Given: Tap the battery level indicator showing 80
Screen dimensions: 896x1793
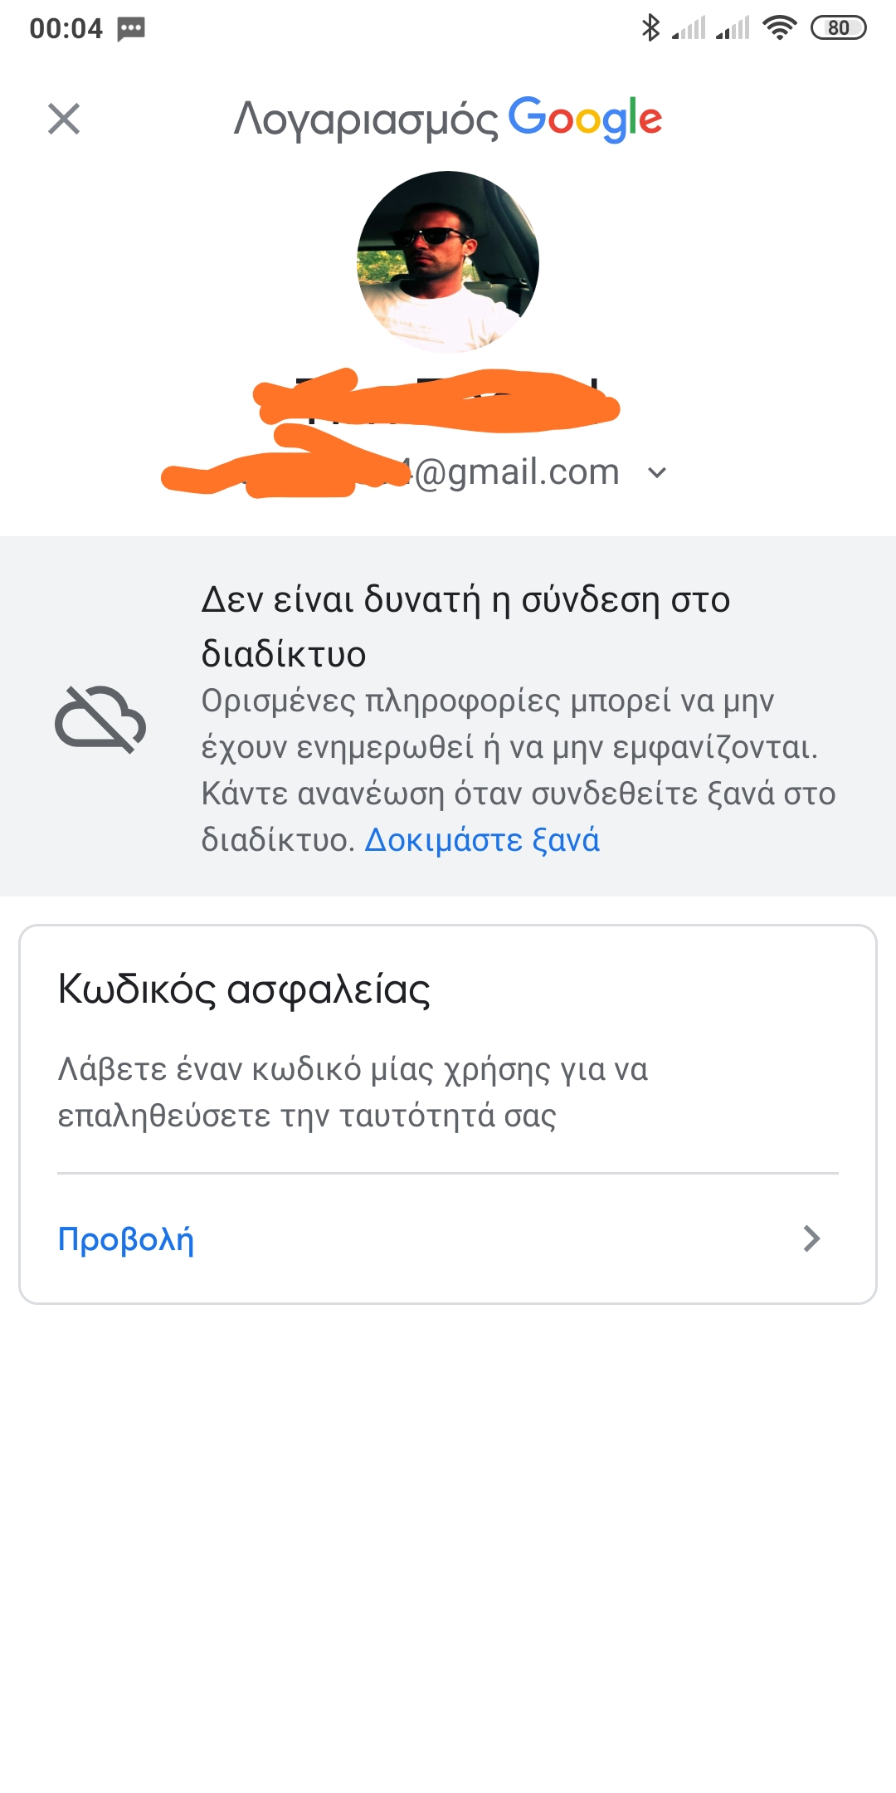Looking at the screenshot, I should point(838,28).
